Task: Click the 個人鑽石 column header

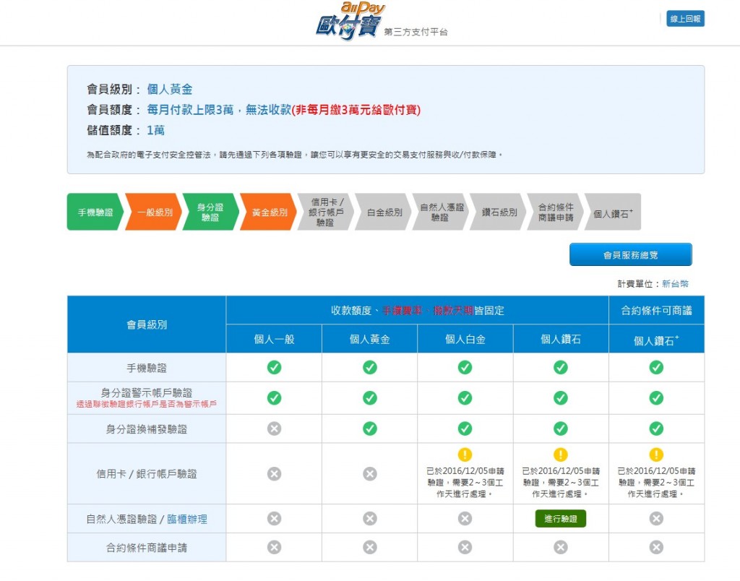Action: click(561, 339)
